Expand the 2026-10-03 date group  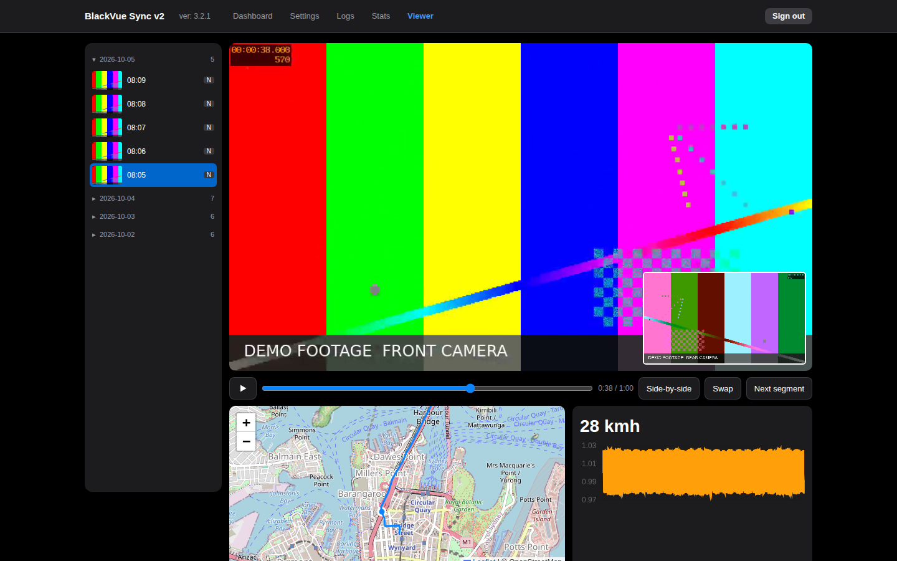point(153,216)
